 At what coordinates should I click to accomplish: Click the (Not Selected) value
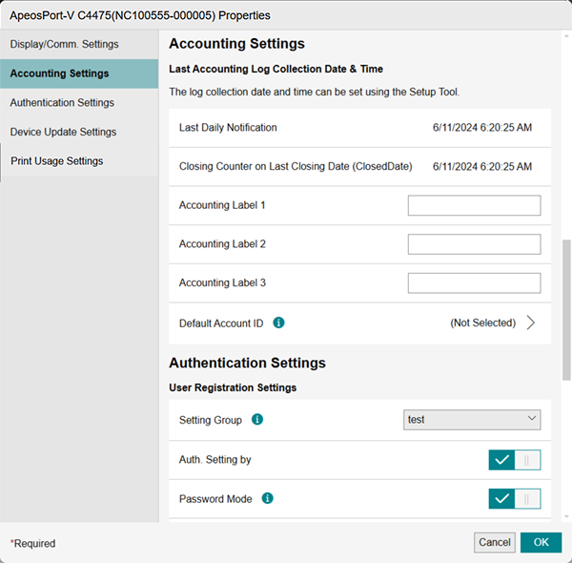[x=482, y=323]
